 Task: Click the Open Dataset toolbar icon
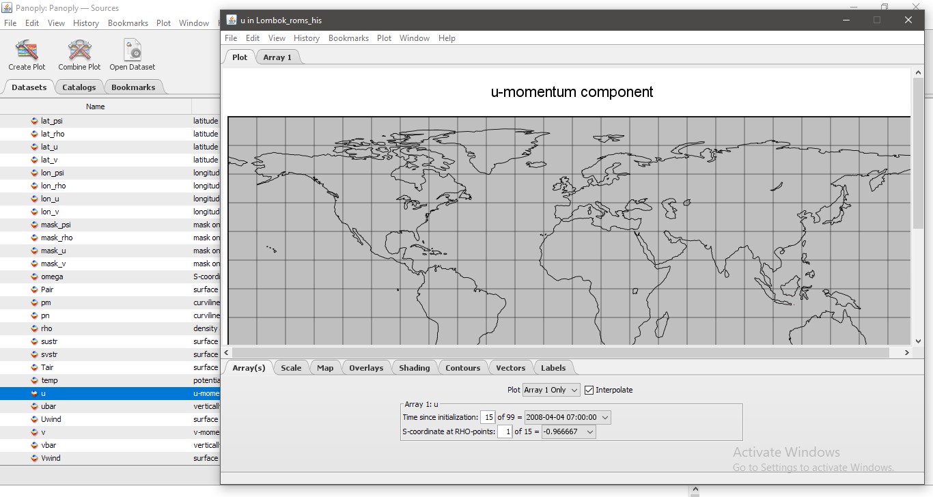[133, 51]
